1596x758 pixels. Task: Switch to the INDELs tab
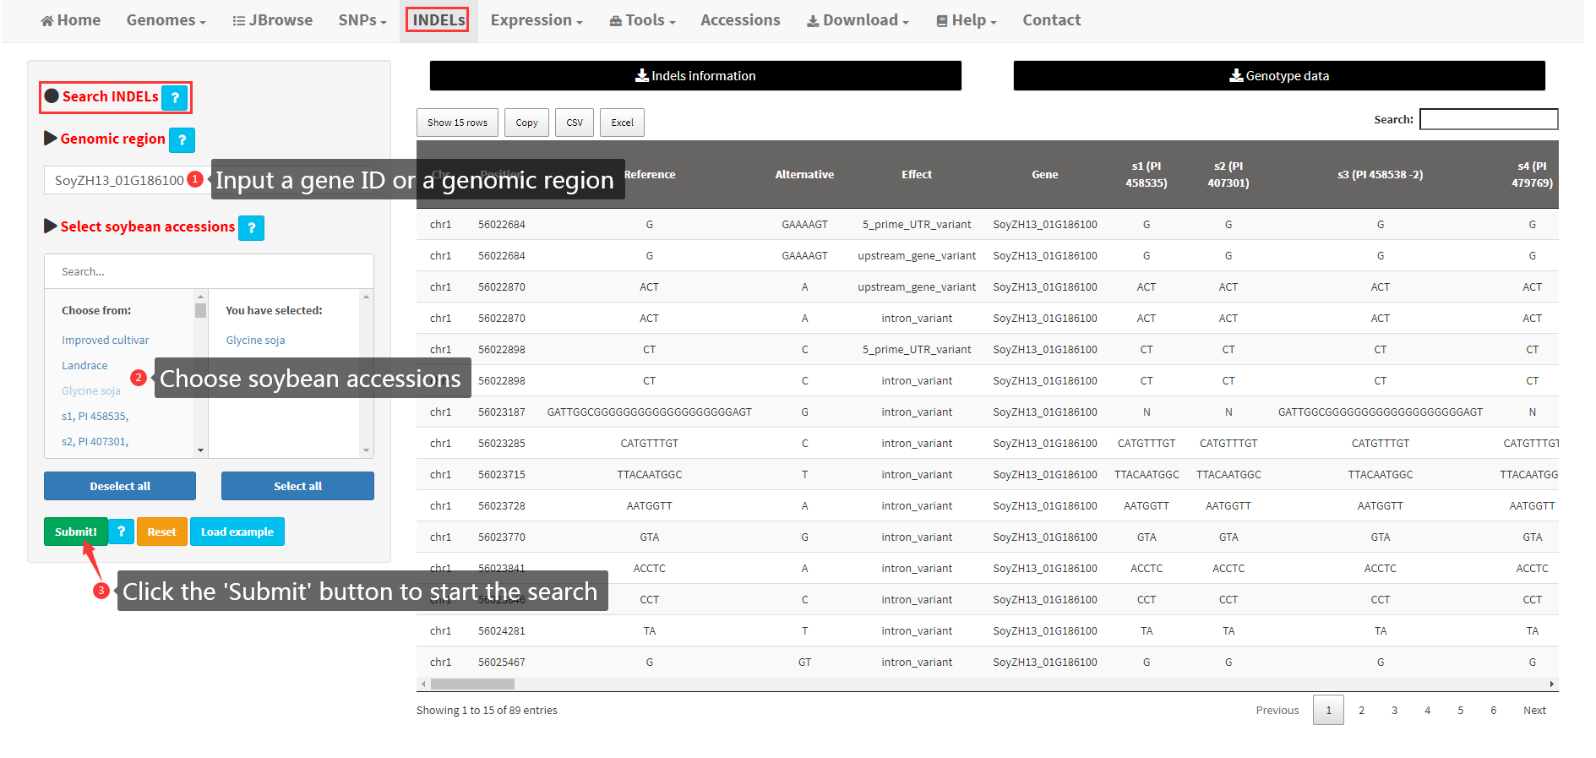pos(438,20)
